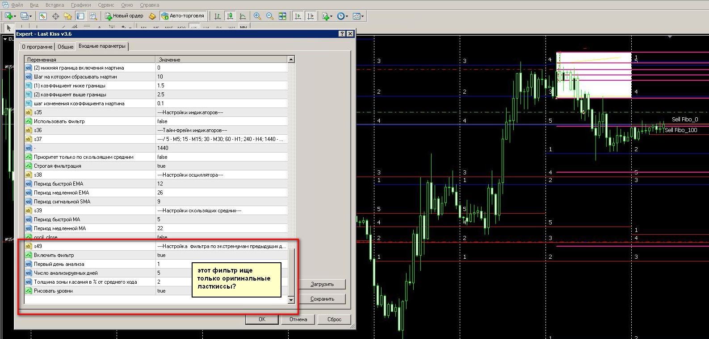Viewport: 709px width, 339px height.
Task: Launch MetaEditor from the toolbar
Action: [x=152, y=16]
